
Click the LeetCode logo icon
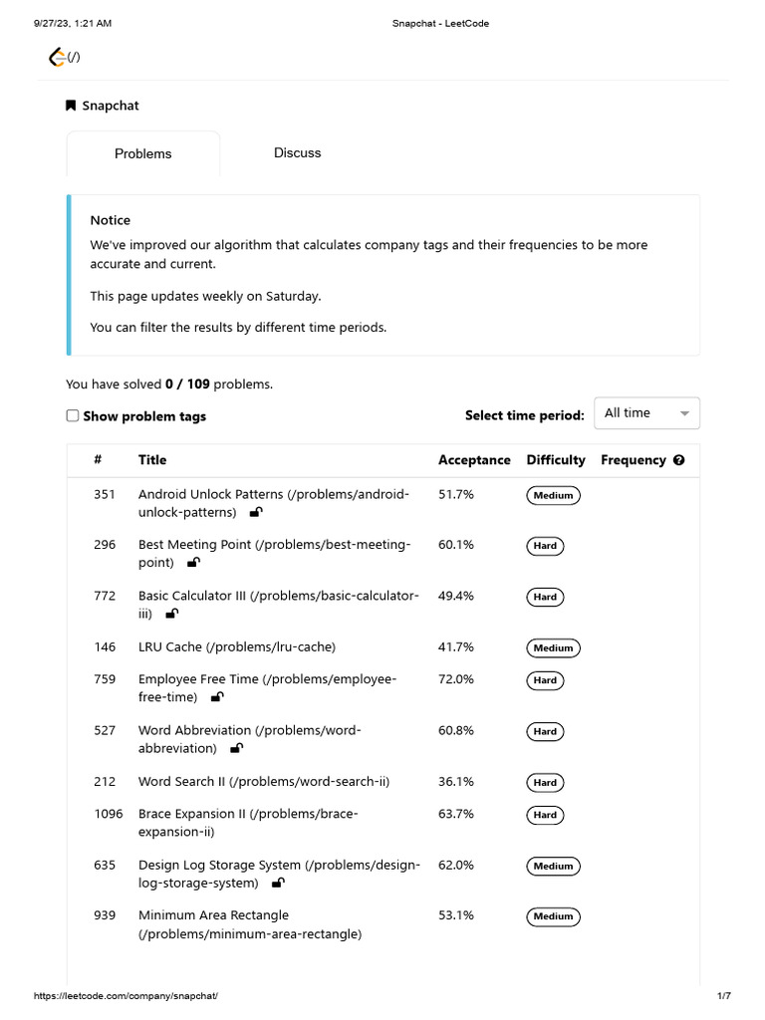pos(58,58)
